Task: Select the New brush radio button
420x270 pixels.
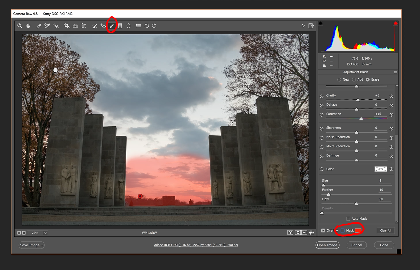Action: click(x=339, y=79)
